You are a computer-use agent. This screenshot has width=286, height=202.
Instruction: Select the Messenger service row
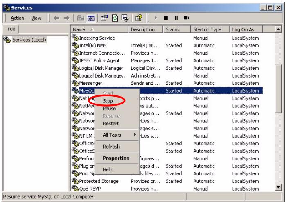point(167,83)
